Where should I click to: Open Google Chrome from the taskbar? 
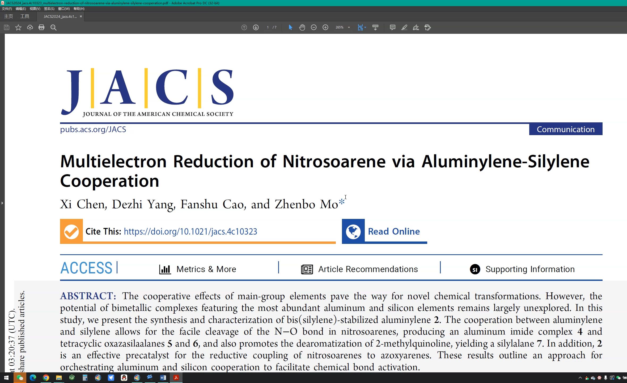46,378
